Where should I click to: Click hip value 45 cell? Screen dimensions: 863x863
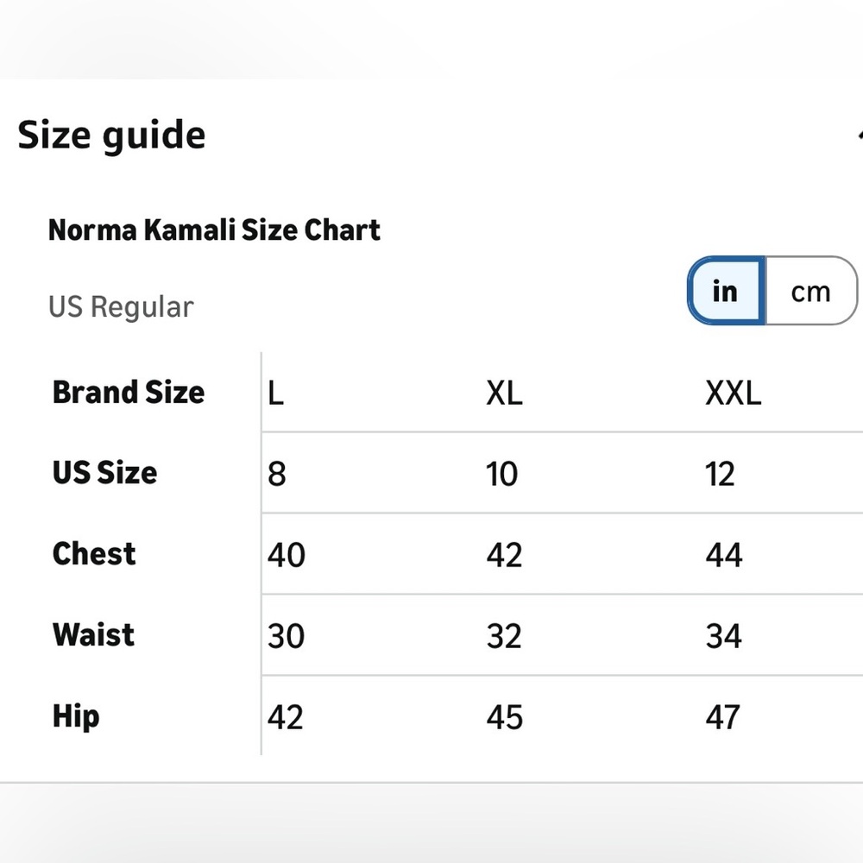point(504,717)
